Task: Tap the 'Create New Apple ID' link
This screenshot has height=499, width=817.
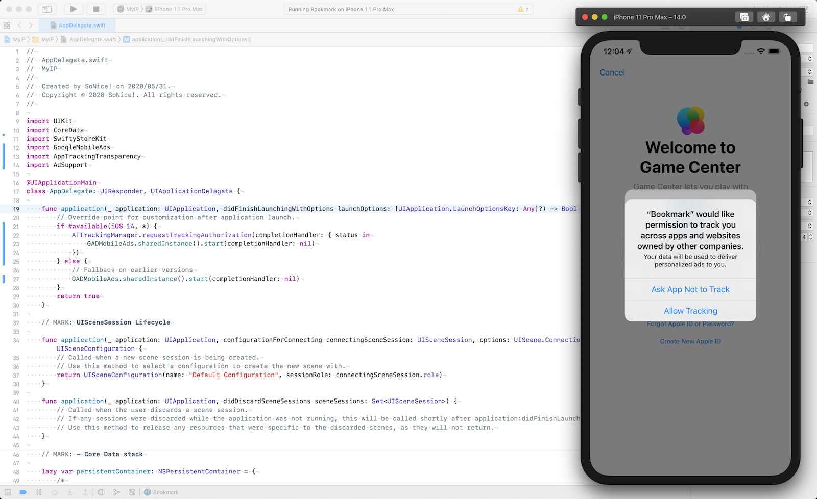Action: [x=690, y=341]
